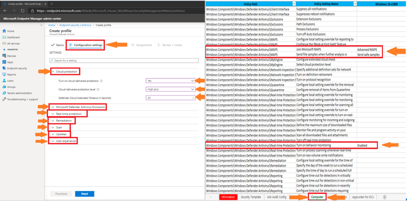Open Tenant administration in the sidebar

click(17, 93)
